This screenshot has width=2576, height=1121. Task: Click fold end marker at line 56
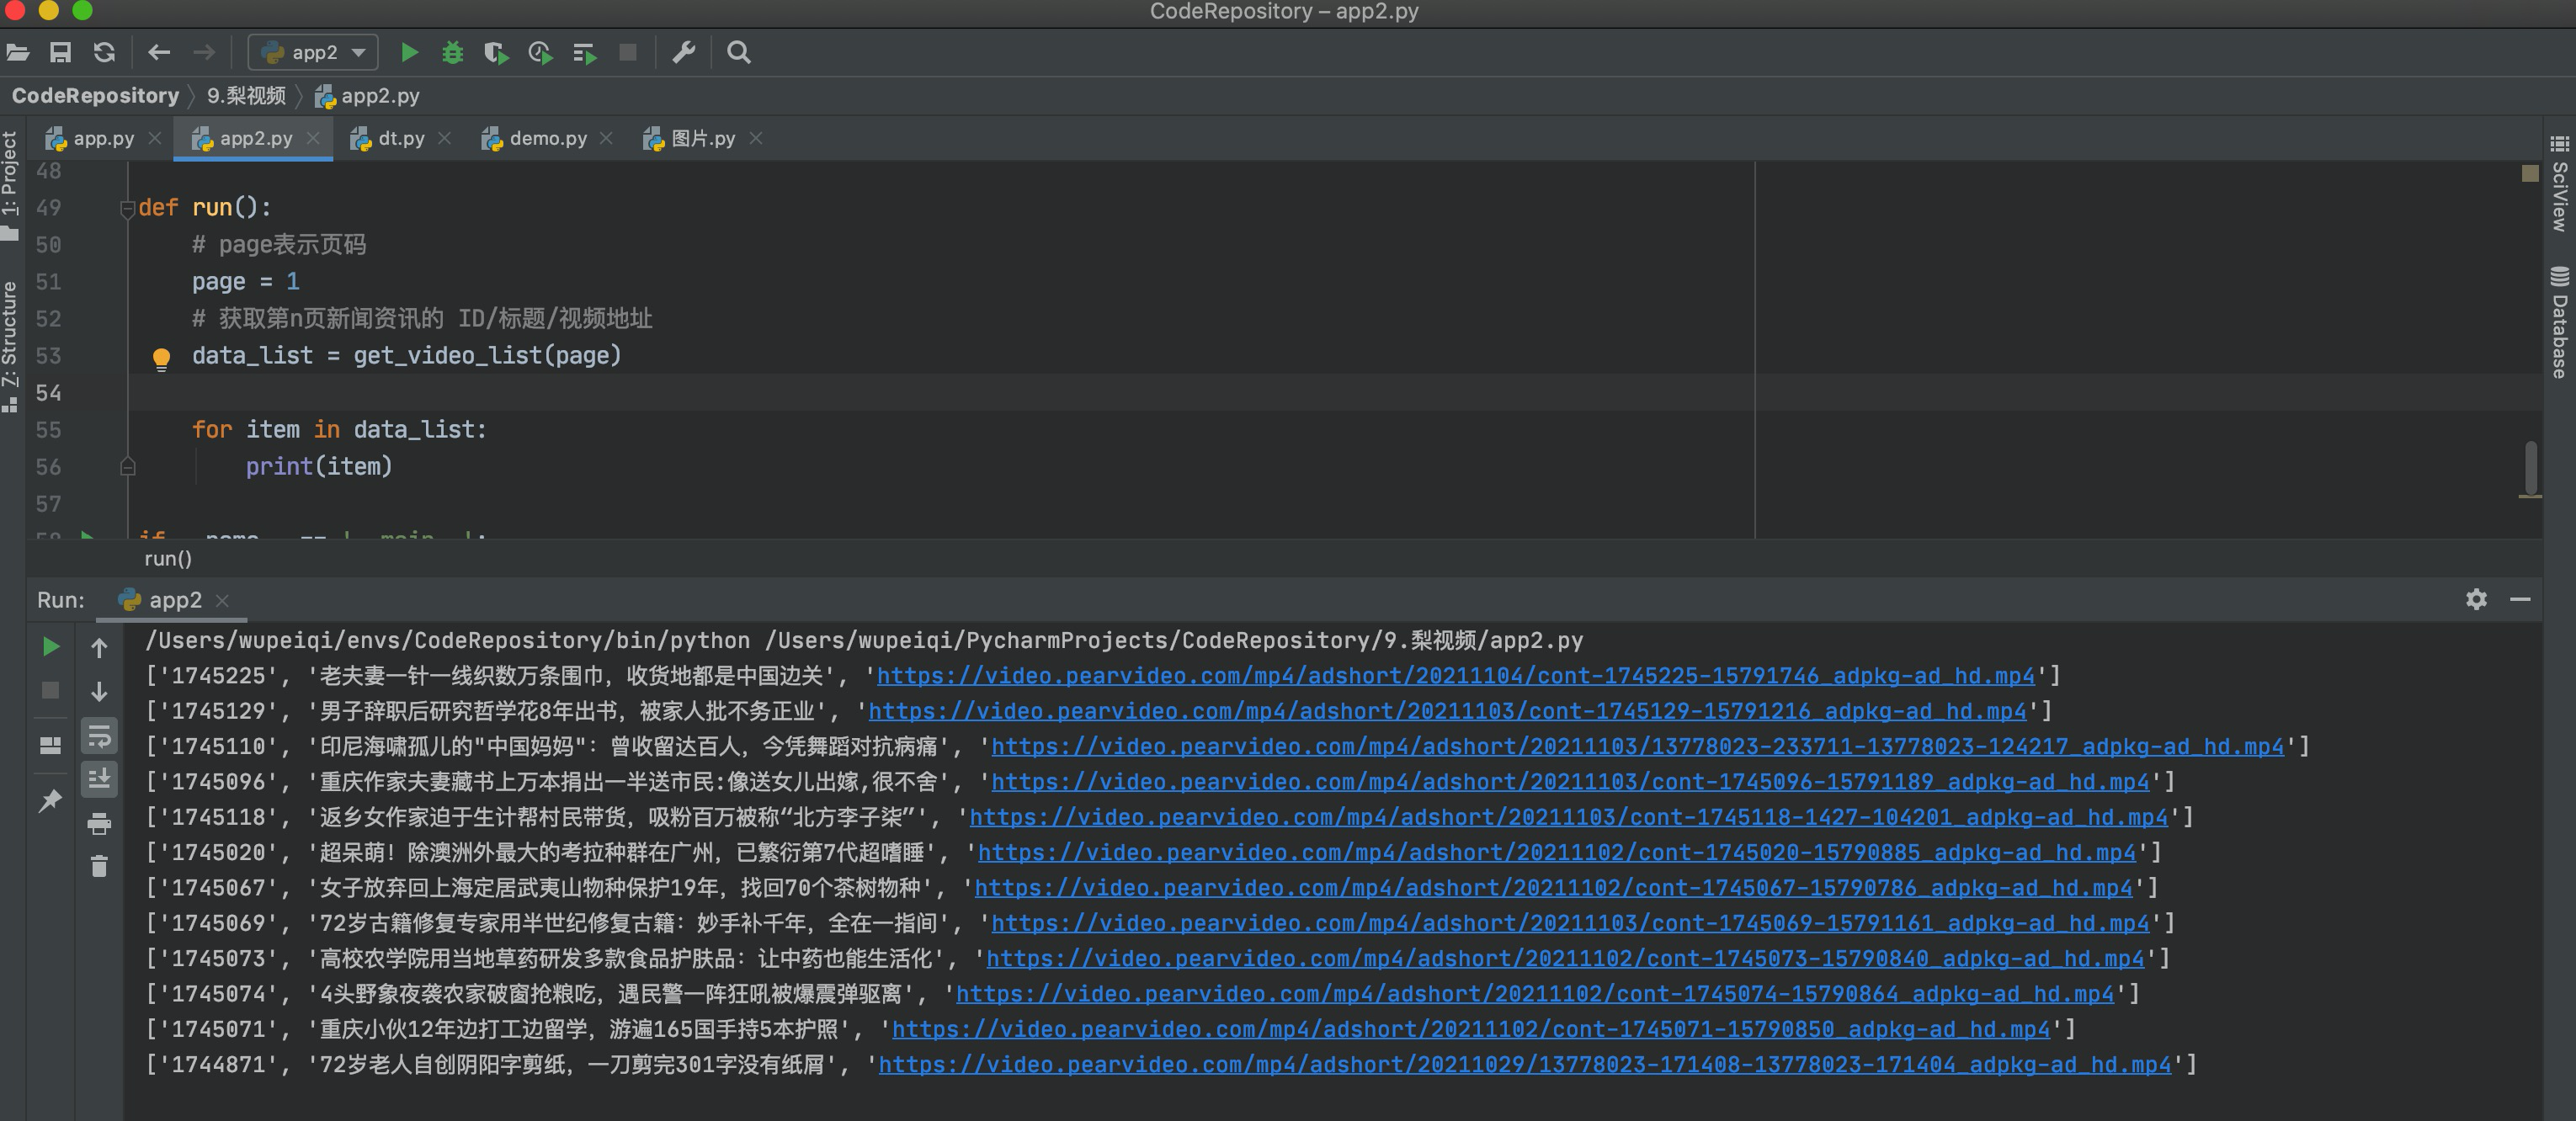point(127,467)
